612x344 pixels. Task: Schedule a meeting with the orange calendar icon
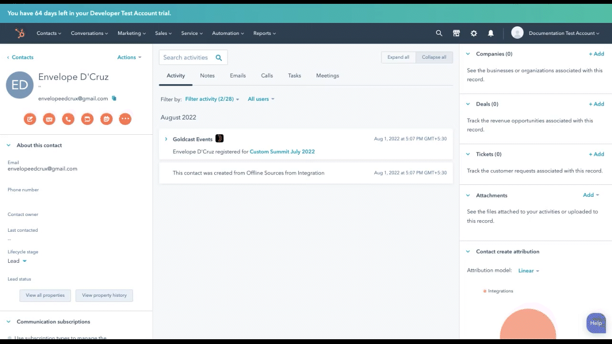(106, 119)
